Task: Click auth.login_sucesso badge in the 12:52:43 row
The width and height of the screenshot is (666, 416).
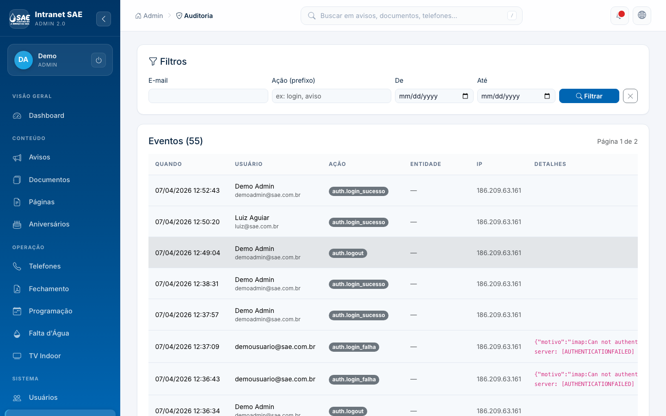Action: coord(358,191)
